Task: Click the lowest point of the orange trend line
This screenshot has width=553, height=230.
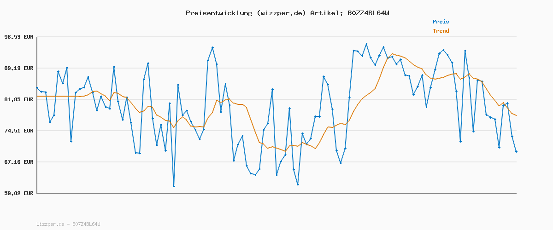Action: tap(285, 151)
